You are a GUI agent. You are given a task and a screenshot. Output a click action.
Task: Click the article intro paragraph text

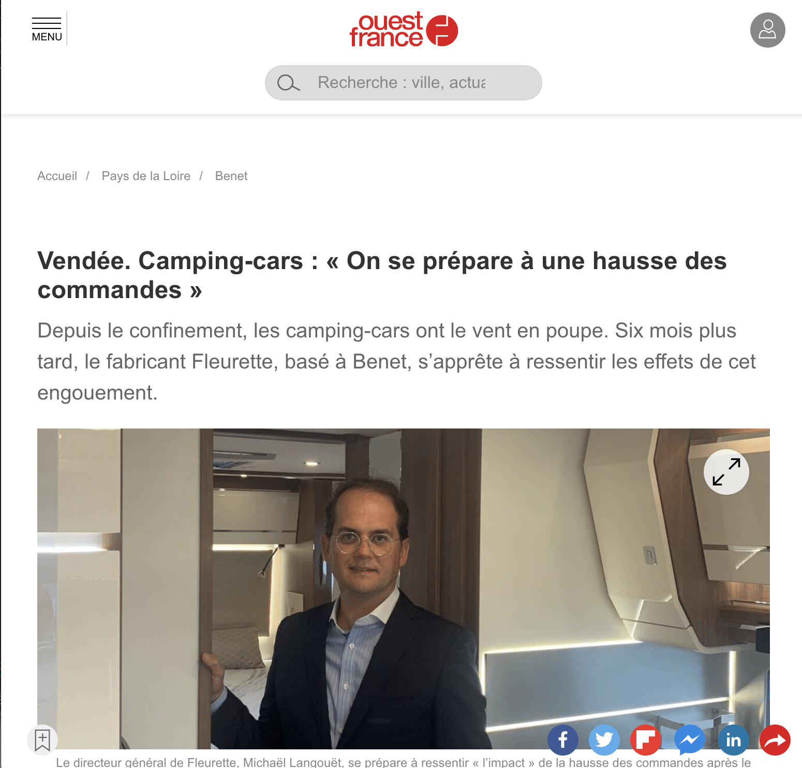click(396, 362)
